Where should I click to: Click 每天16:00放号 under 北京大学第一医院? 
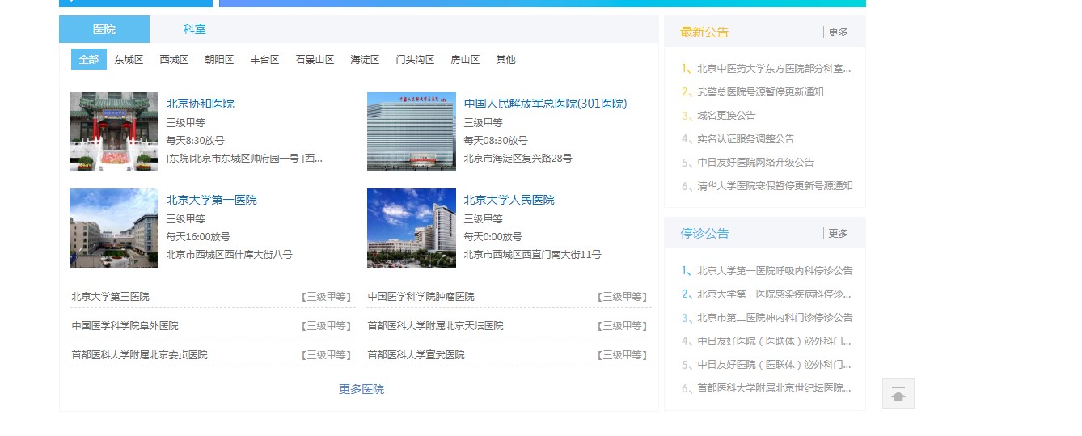(198, 237)
